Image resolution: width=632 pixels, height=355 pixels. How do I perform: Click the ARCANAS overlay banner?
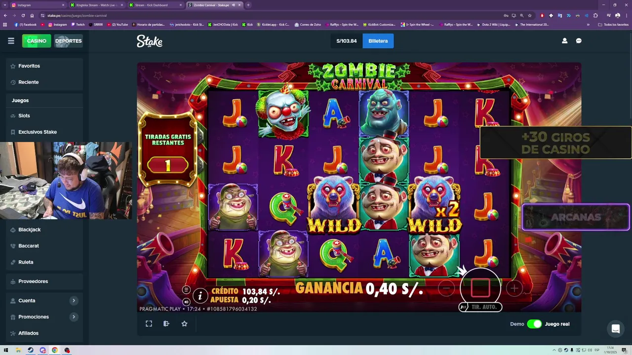pyautogui.click(x=575, y=217)
